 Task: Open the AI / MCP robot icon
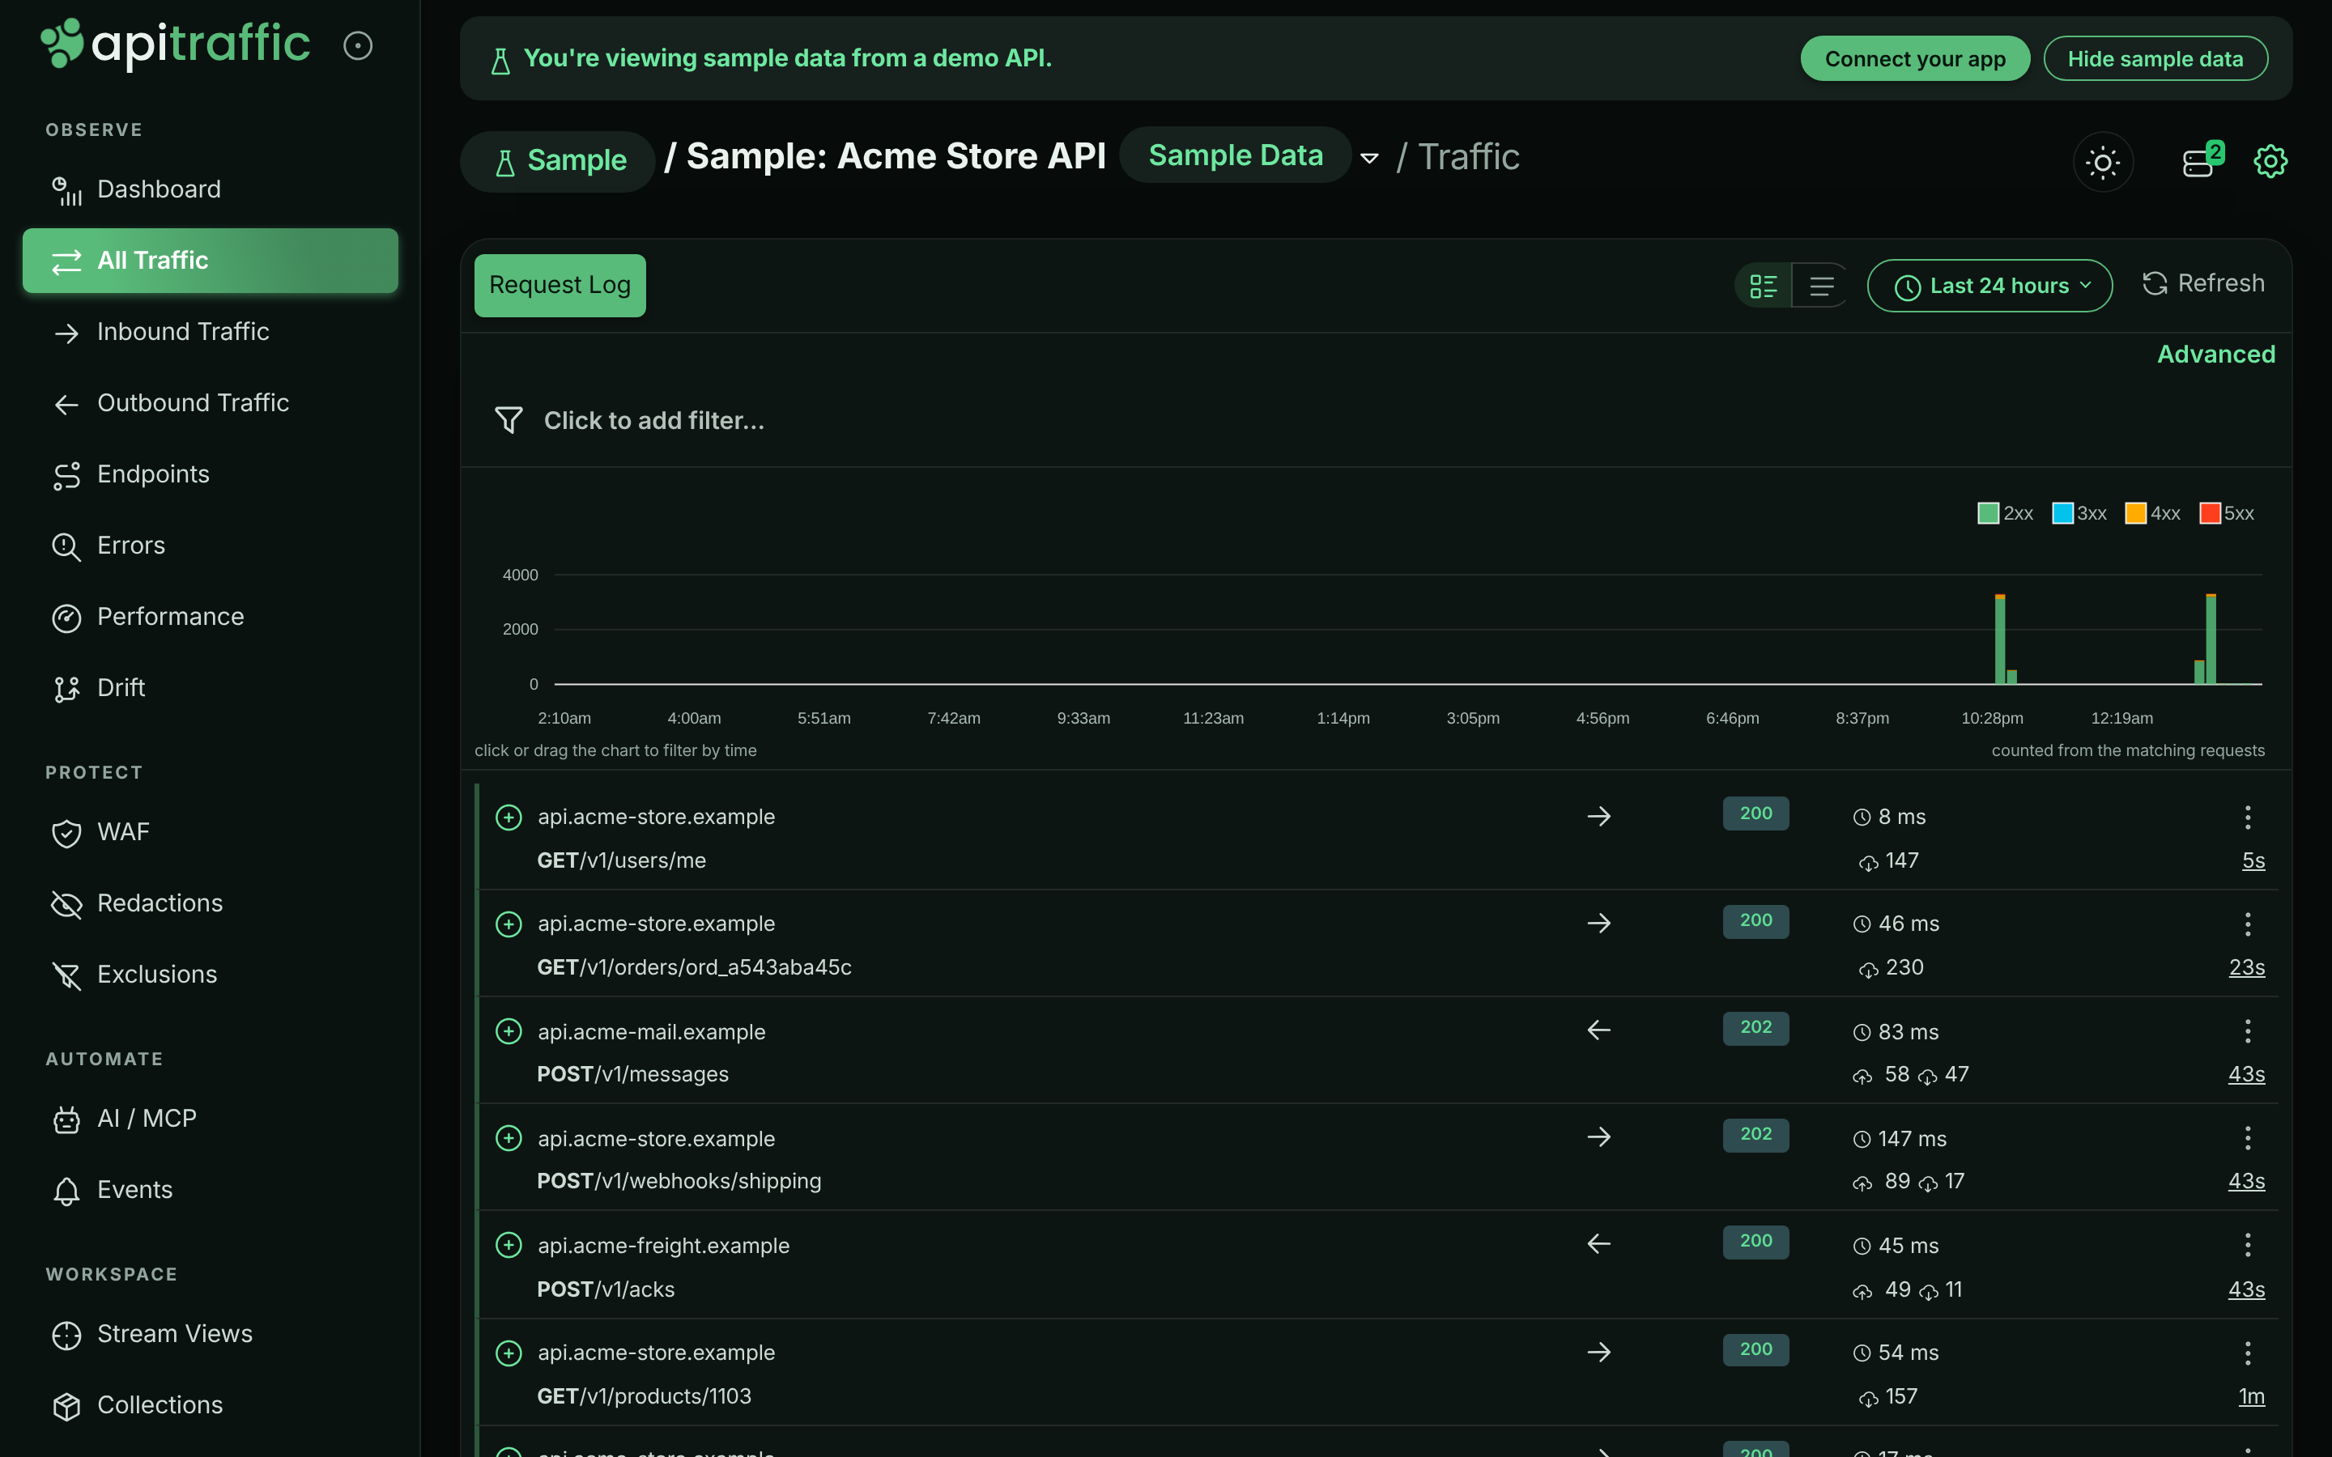pos(66,1119)
